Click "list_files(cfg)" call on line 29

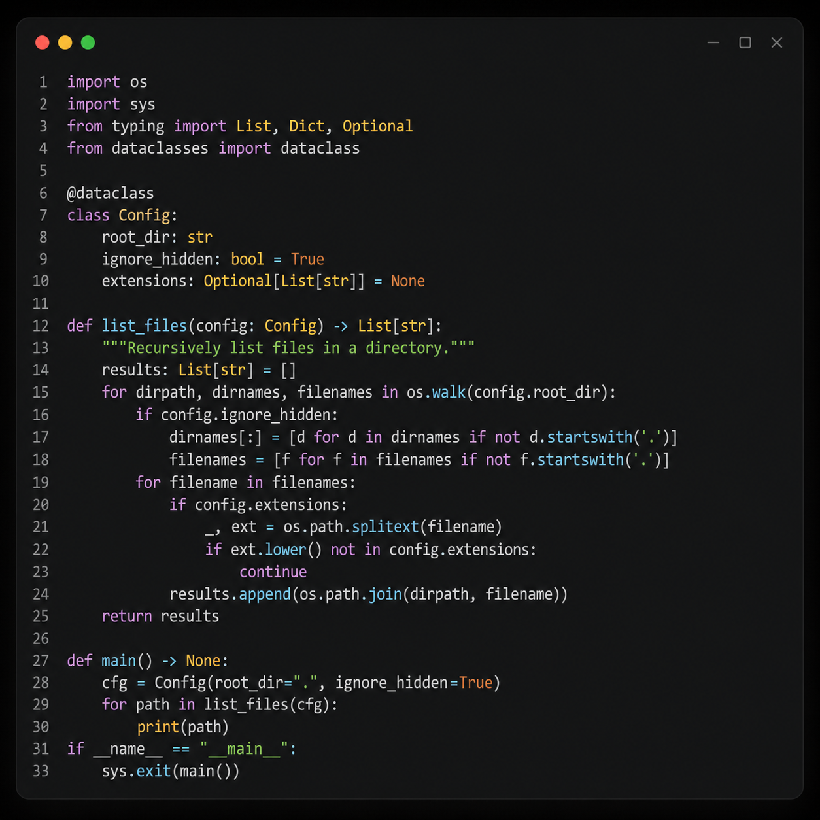267,705
